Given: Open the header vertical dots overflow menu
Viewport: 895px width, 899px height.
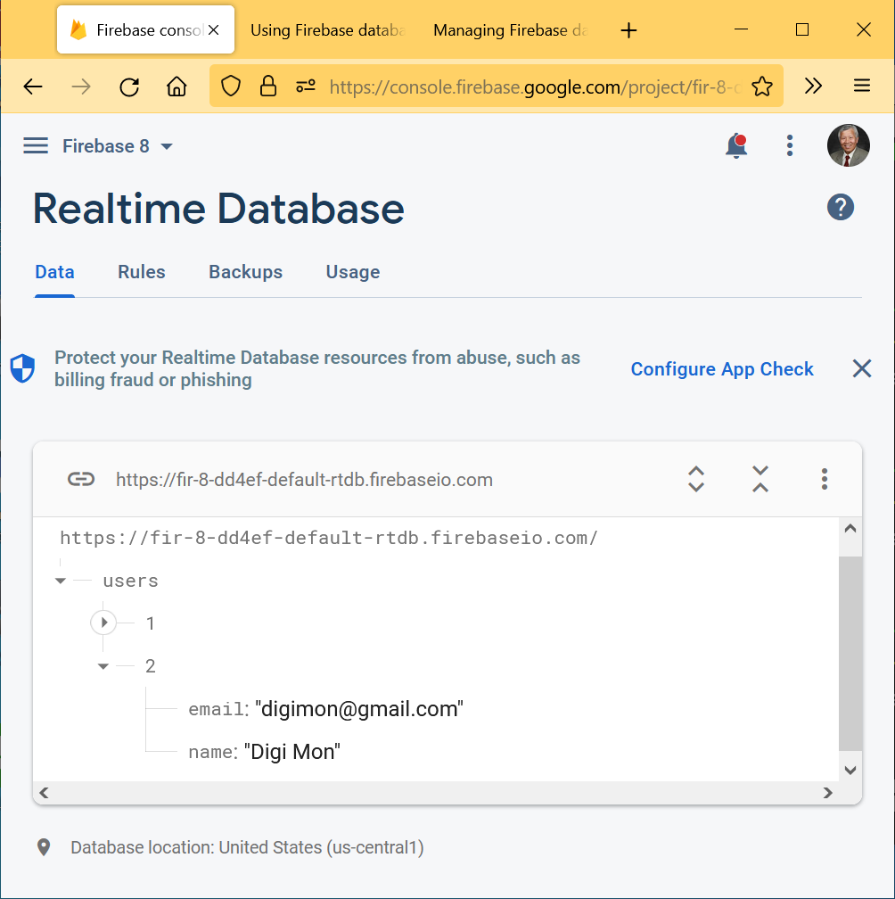Looking at the screenshot, I should click(789, 145).
